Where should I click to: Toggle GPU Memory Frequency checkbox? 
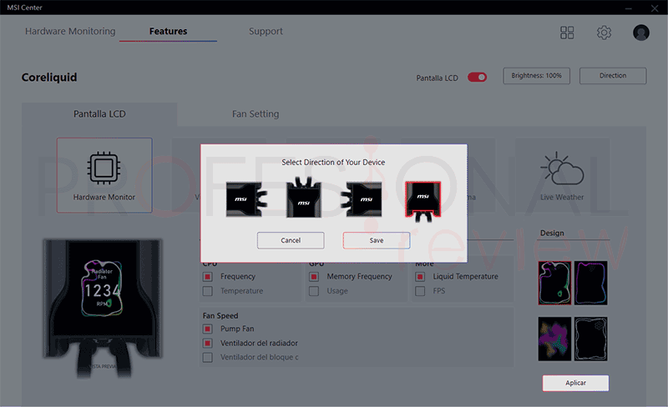(314, 277)
